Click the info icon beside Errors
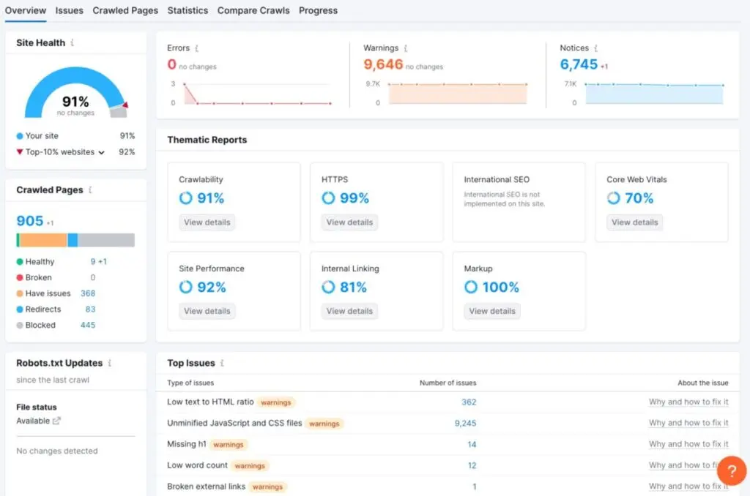 point(197,48)
